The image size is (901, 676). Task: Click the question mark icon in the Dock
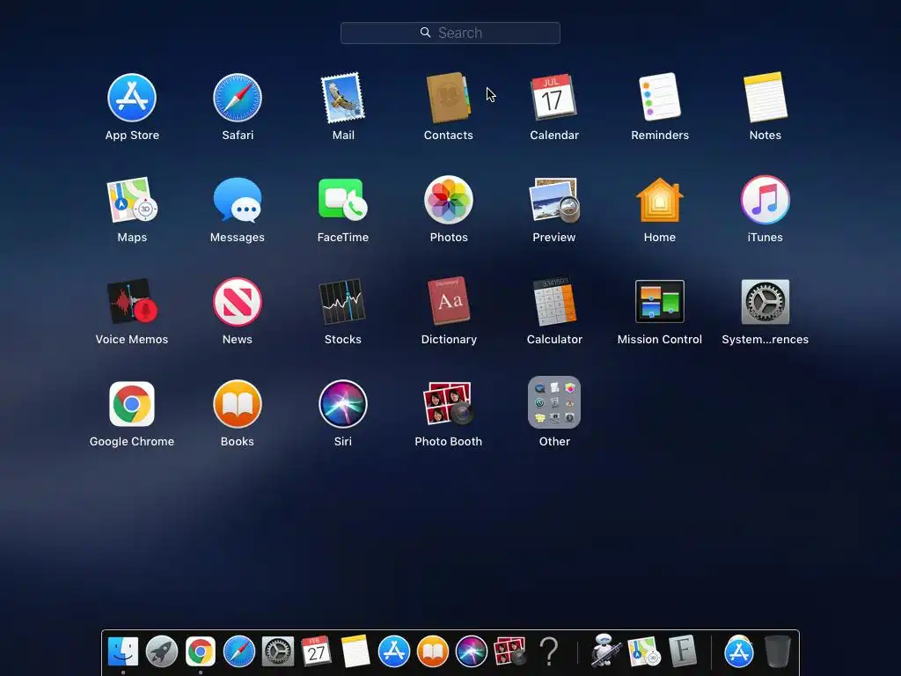(x=549, y=651)
